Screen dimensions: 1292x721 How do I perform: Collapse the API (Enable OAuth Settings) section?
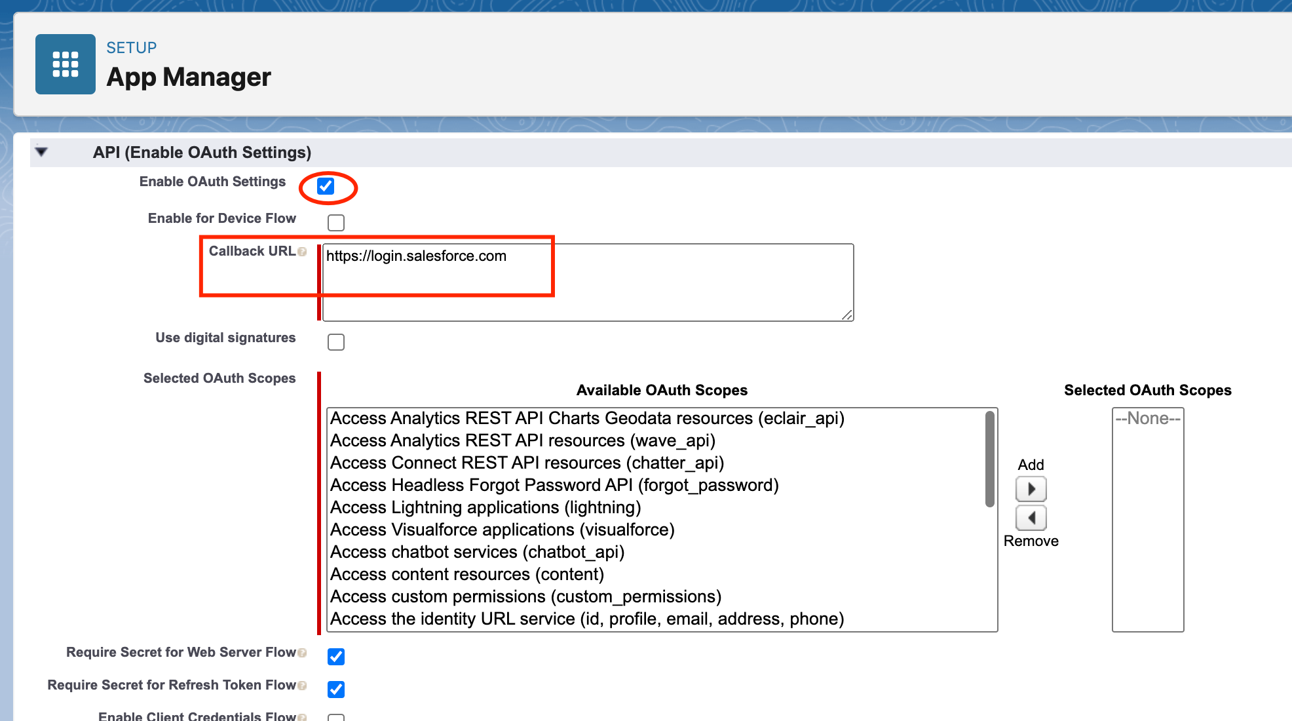point(41,152)
